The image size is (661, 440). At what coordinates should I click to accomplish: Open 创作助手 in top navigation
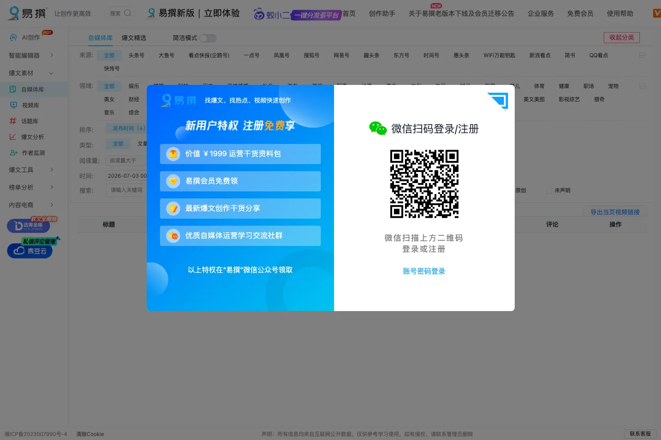click(x=382, y=14)
